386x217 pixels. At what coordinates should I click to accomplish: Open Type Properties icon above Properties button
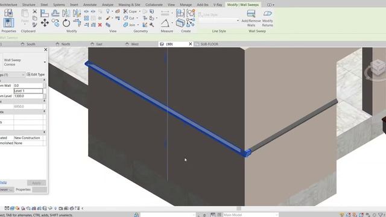point(8,13)
